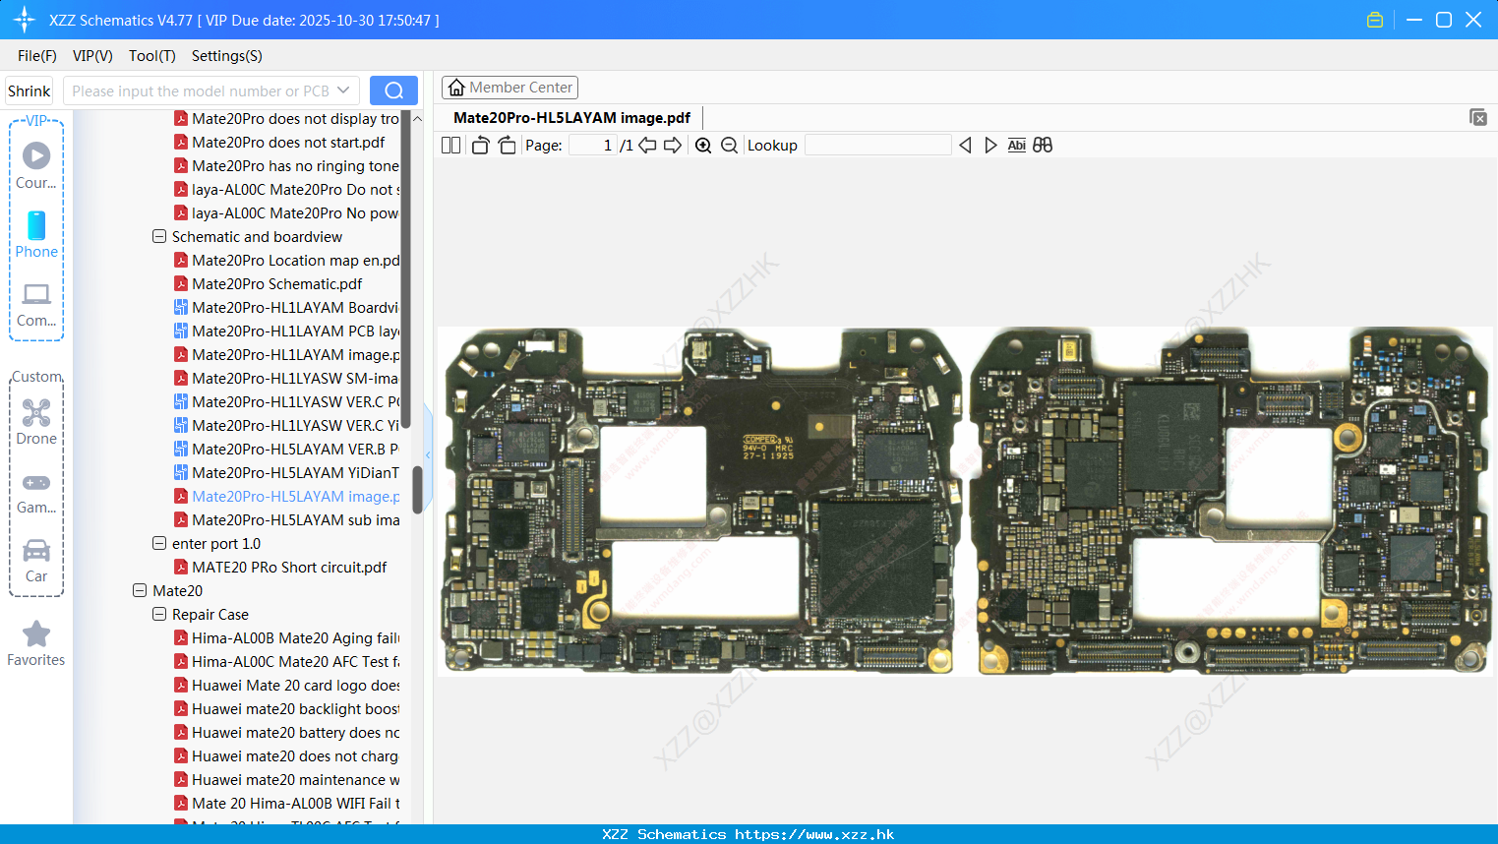Open the model number dropdown arrow

click(343, 90)
